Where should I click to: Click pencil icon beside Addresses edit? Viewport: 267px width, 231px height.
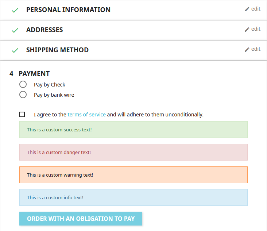[x=247, y=29]
